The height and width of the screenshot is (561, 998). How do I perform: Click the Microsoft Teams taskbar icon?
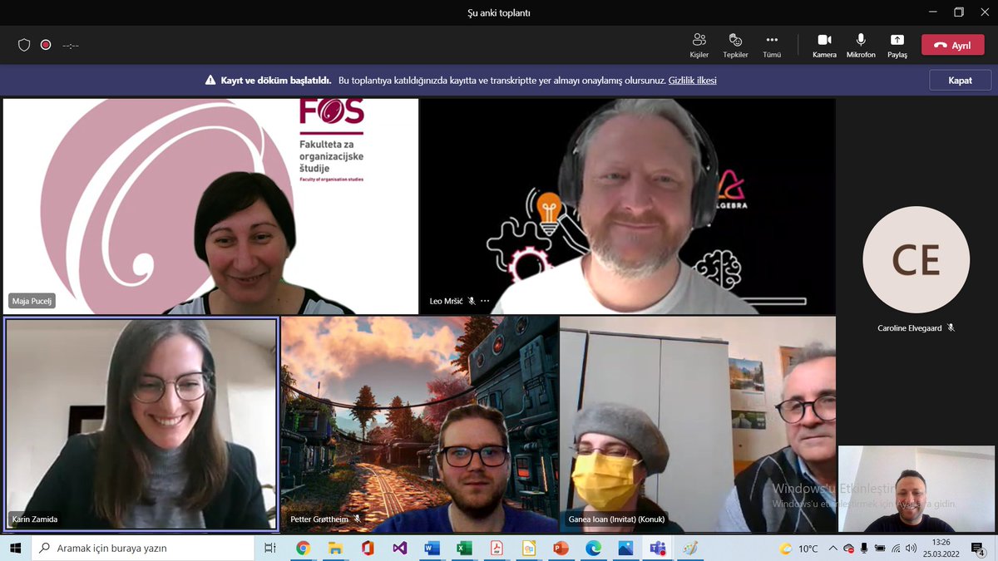(x=658, y=549)
